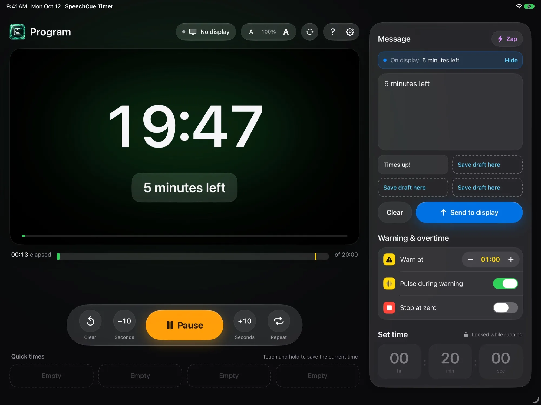Toggle Pulse during warning off
This screenshot has width=541, height=405.
pos(505,284)
